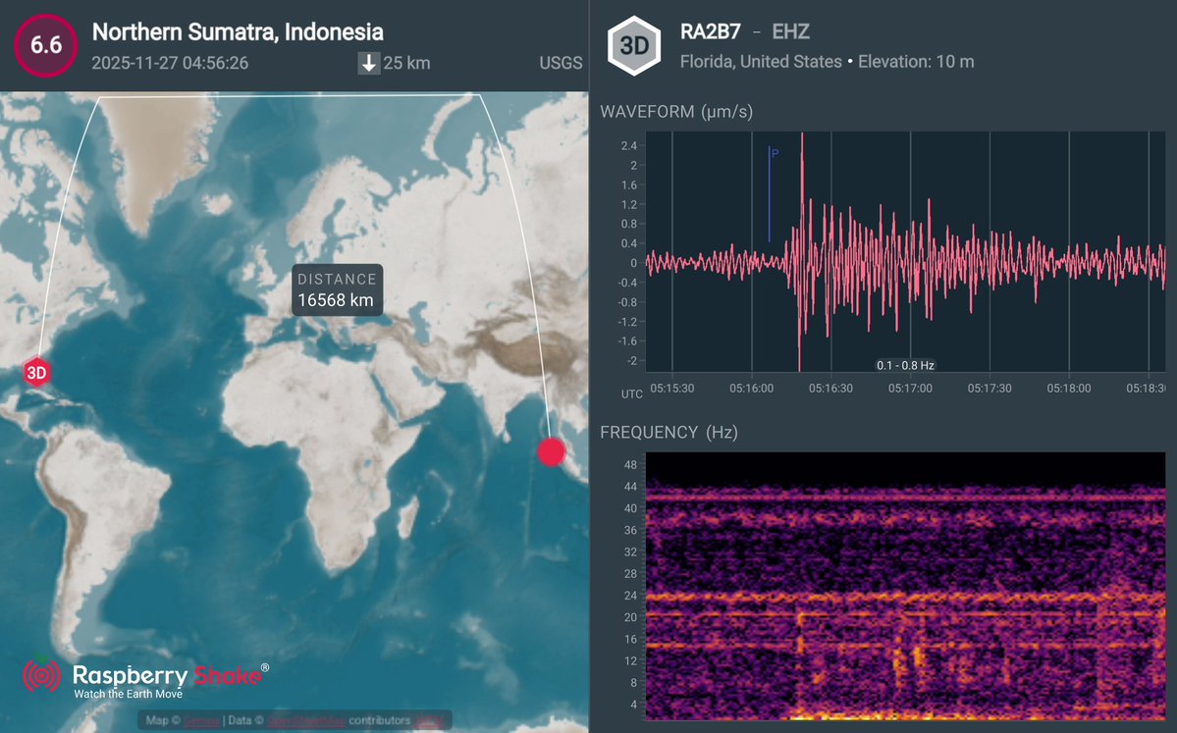
Task: Click the USGS data source label
Action: point(560,62)
